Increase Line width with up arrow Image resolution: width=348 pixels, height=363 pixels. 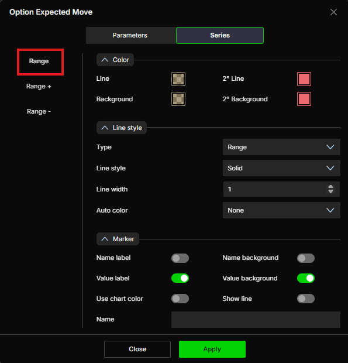click(x=330, y=187)
